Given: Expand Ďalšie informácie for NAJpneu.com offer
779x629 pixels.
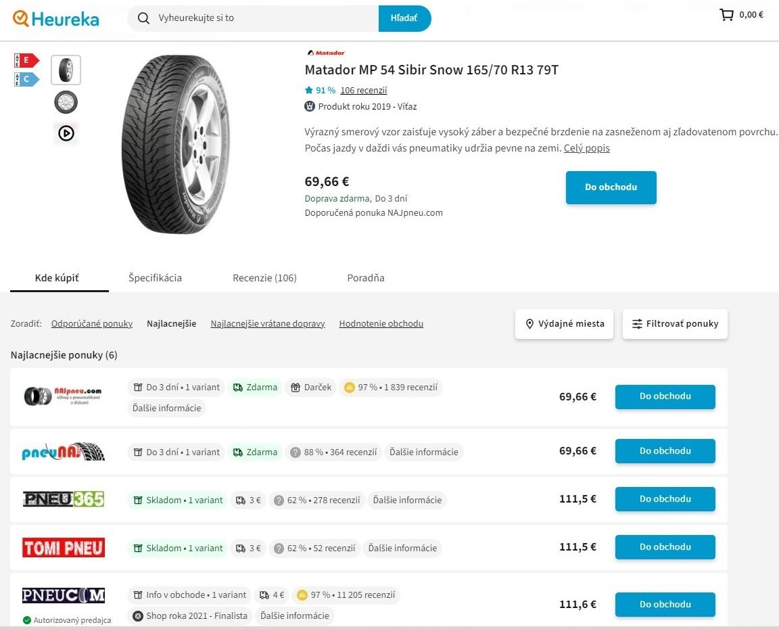Looking at the screenshot, I should [167, 408].
